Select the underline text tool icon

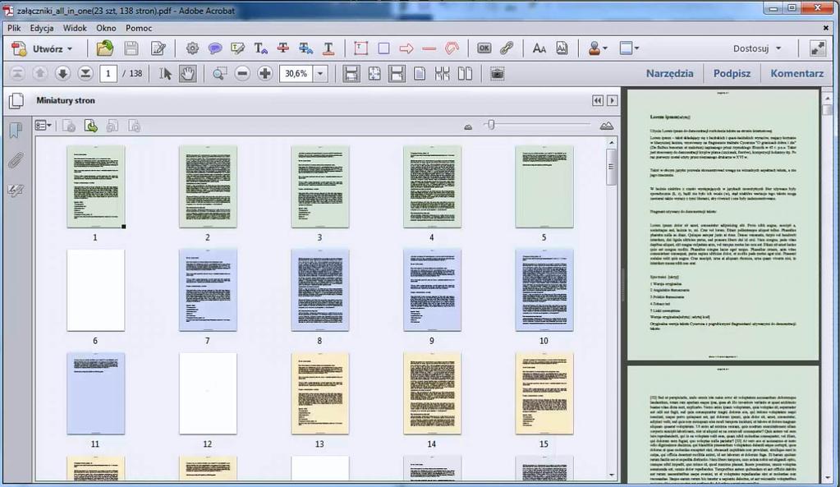[328, 48]
